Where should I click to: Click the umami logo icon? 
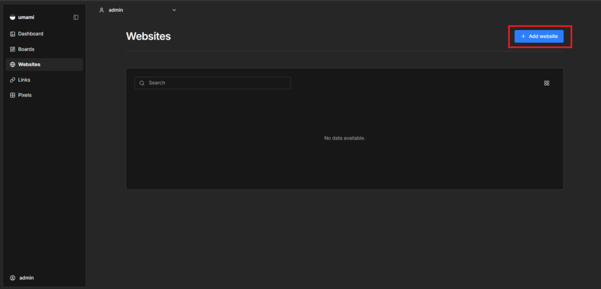12,17
